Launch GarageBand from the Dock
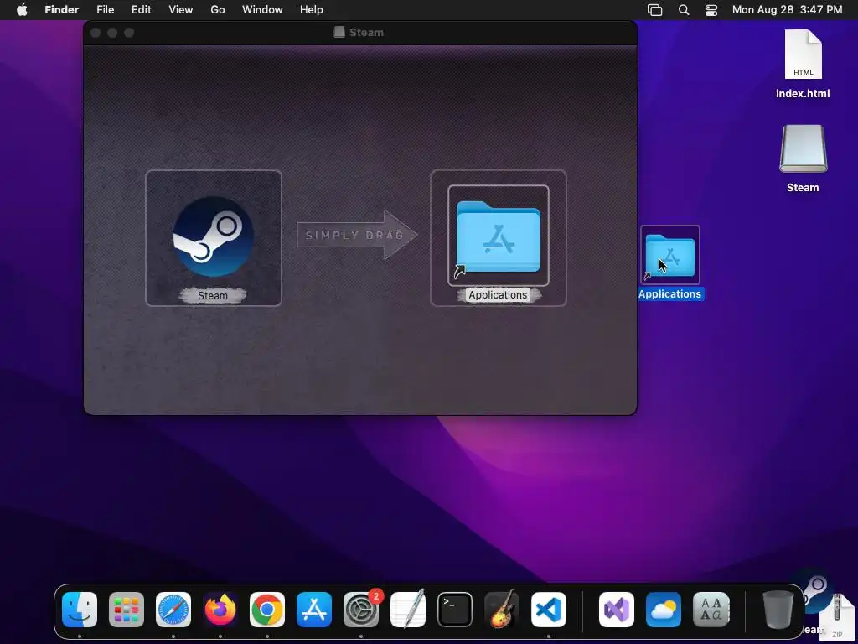 coord(502,609)
